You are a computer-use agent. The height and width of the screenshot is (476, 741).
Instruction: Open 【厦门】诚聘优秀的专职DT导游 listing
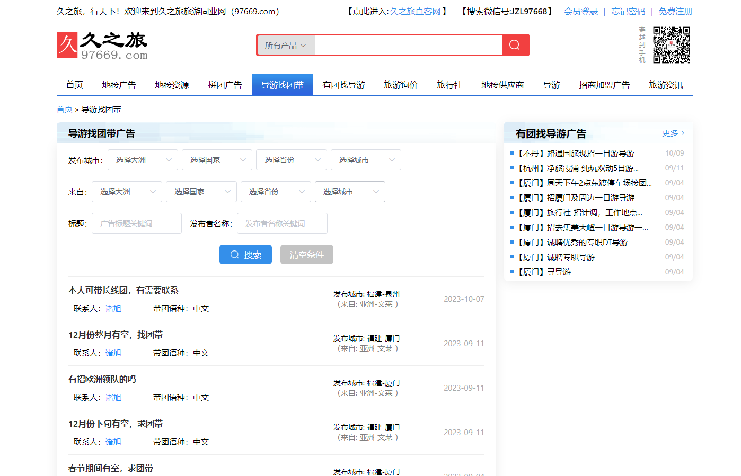click(572, 242)
